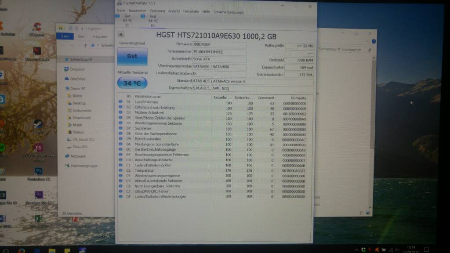Screen dimensions: 450x253
Task: Select the Datendurchsatz-Leistung row
Action: pyautogui.click(x=213, y=108)
